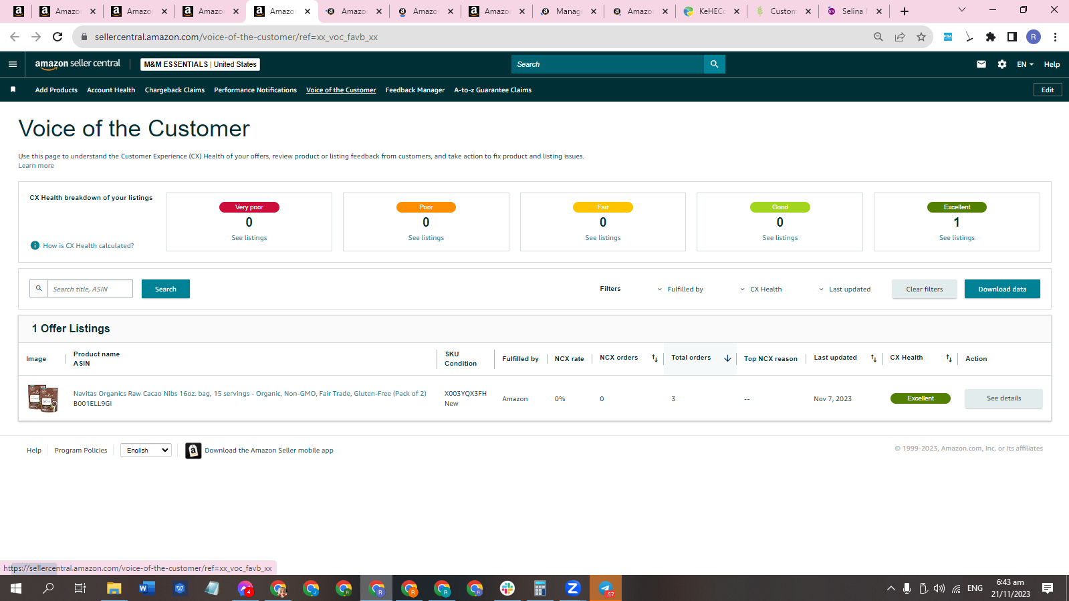
Task: Open the settings gear icon
Action: coord(1002,64)
